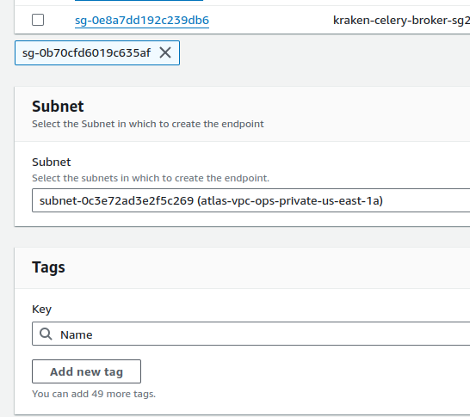Tick the checkbox for sg-0e8a7dd192c239db6
This screenshot has width=470, height=417.
(38, 20)
